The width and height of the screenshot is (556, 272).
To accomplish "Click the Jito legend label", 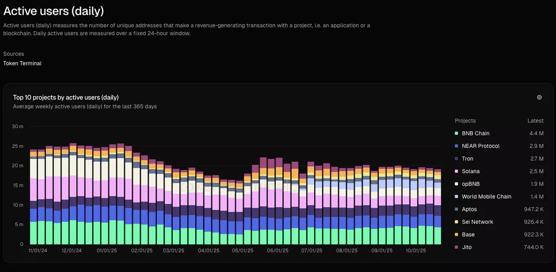I will coord(467,247).
